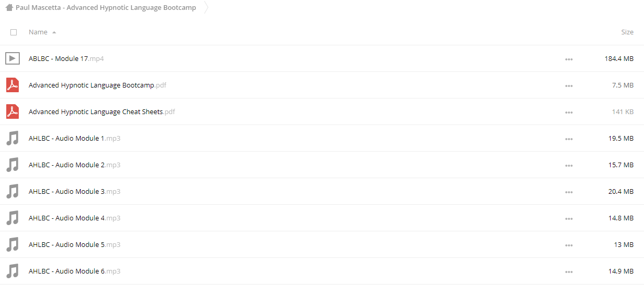Open more options for Audio Module 4.mp3

coord(568,219)
